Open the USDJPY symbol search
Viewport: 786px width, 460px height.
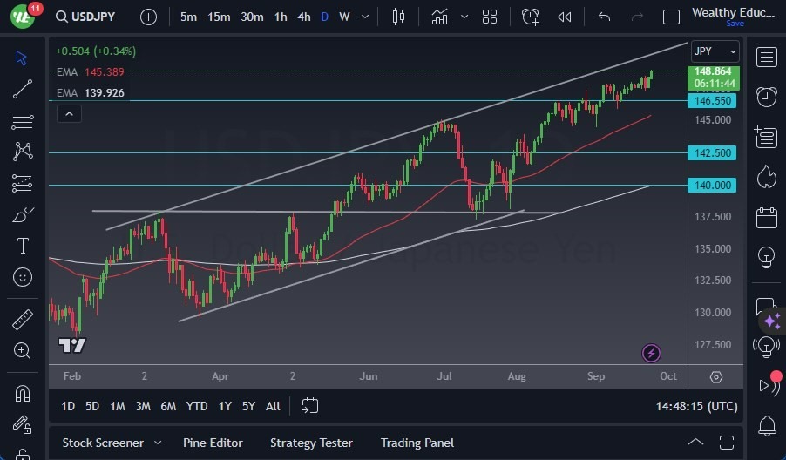click(85, 17)
